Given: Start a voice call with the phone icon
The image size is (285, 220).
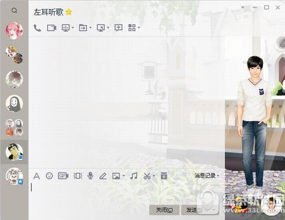Looking at the screenshot, I should 37,28.
